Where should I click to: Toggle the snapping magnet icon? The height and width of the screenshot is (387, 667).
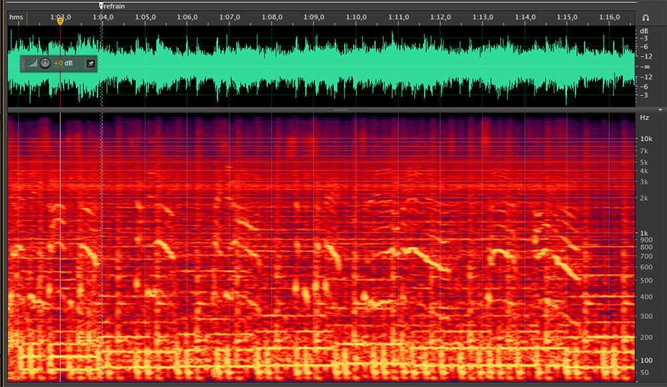pyautogui.click(x=645, y=17)
